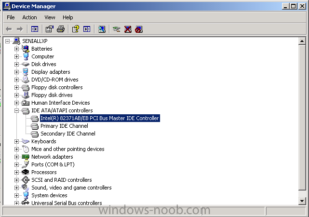This screenshot has height=217, width=309.
Task: Open the Help menu
Action: click(x=68, y=17)
